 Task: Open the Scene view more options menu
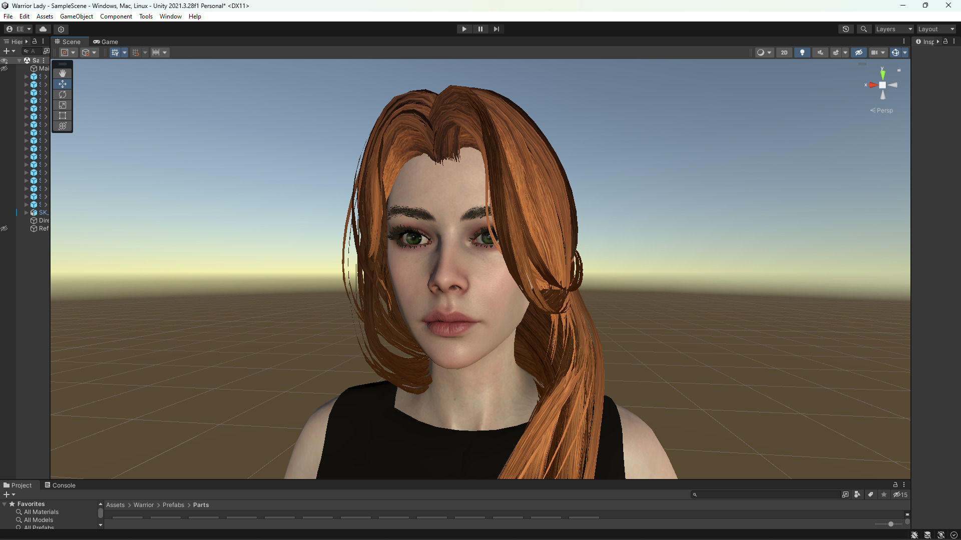(x=904, y=41)
